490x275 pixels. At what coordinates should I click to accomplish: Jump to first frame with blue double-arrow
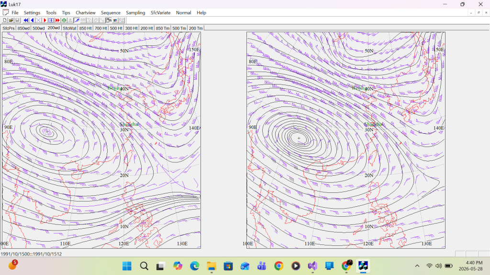click(x=26, y=20)
